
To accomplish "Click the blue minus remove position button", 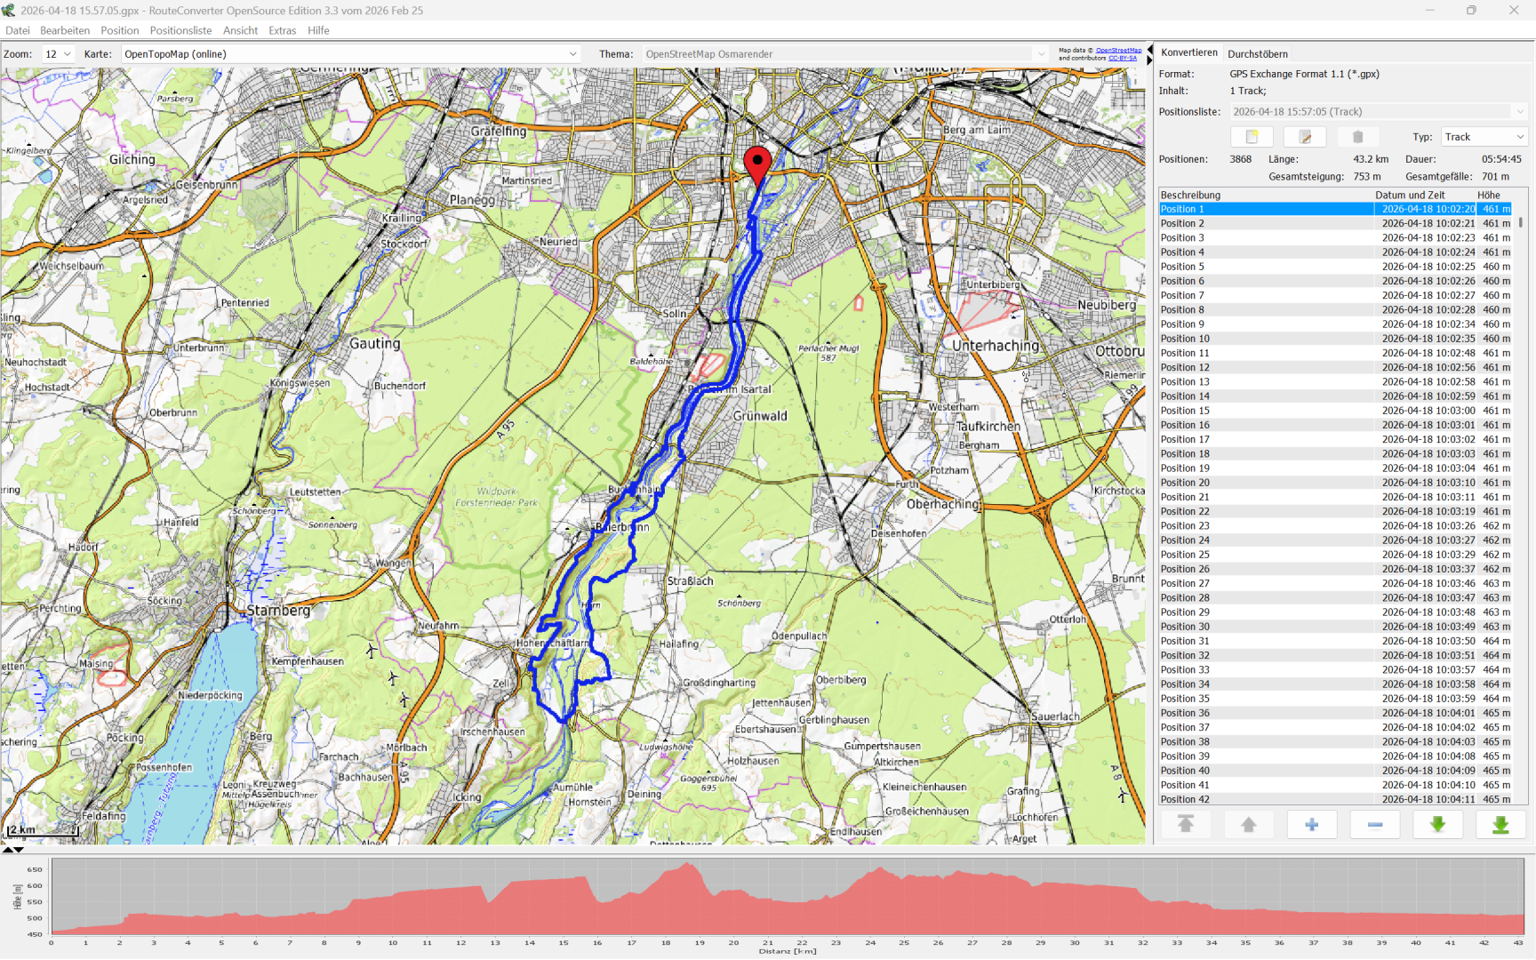I will point(1374,825).
